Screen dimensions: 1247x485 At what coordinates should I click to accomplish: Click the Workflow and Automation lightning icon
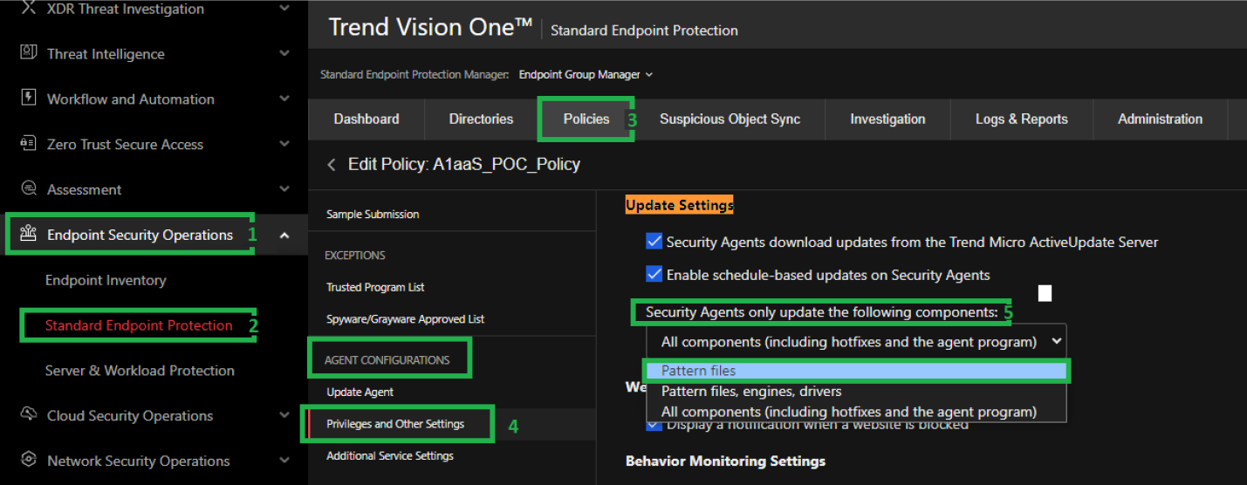coord(28,99)
